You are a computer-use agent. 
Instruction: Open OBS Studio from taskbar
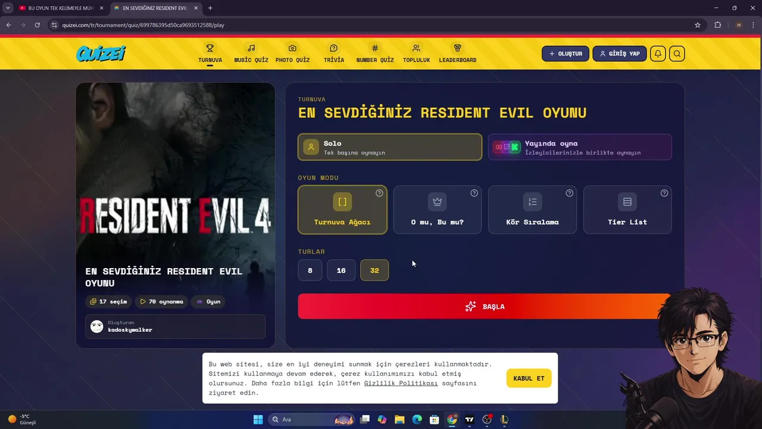tap(487, 419)
